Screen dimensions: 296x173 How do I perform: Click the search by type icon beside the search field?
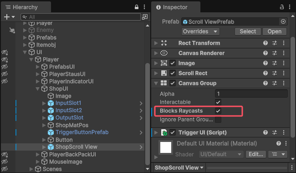pyautogui.click(x=145, y=17)
